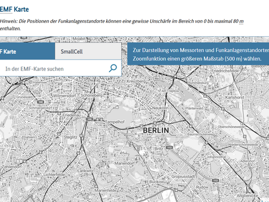
Task: Click Tempelhof on the map
Action: [x=115, y=122]
